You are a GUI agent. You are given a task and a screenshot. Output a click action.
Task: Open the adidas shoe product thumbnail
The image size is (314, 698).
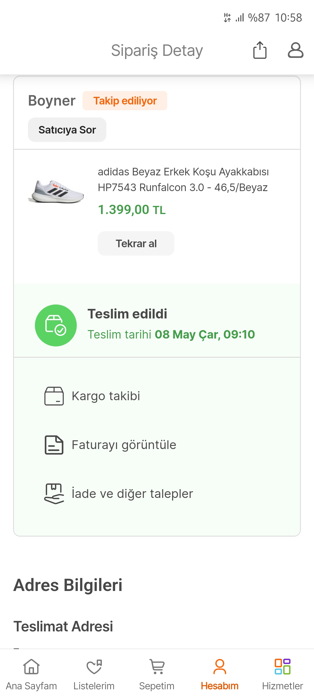[x=56, y=191]
